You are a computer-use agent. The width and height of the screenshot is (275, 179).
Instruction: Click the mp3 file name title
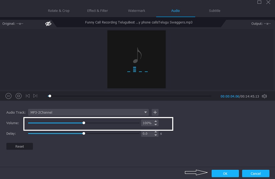[x=139, y=22]
